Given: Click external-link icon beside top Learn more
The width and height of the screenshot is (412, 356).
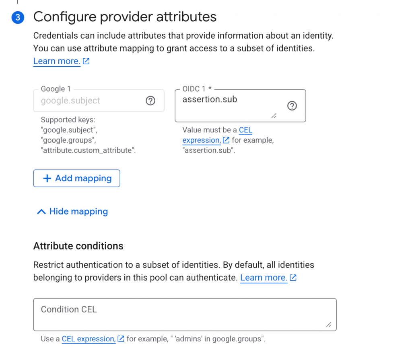Looking at the screenshot, I should point(86,61).
